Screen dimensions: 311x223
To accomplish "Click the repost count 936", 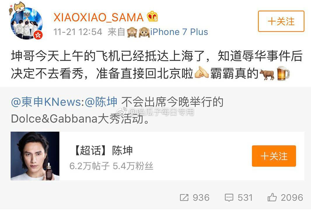I will point(201,198).
